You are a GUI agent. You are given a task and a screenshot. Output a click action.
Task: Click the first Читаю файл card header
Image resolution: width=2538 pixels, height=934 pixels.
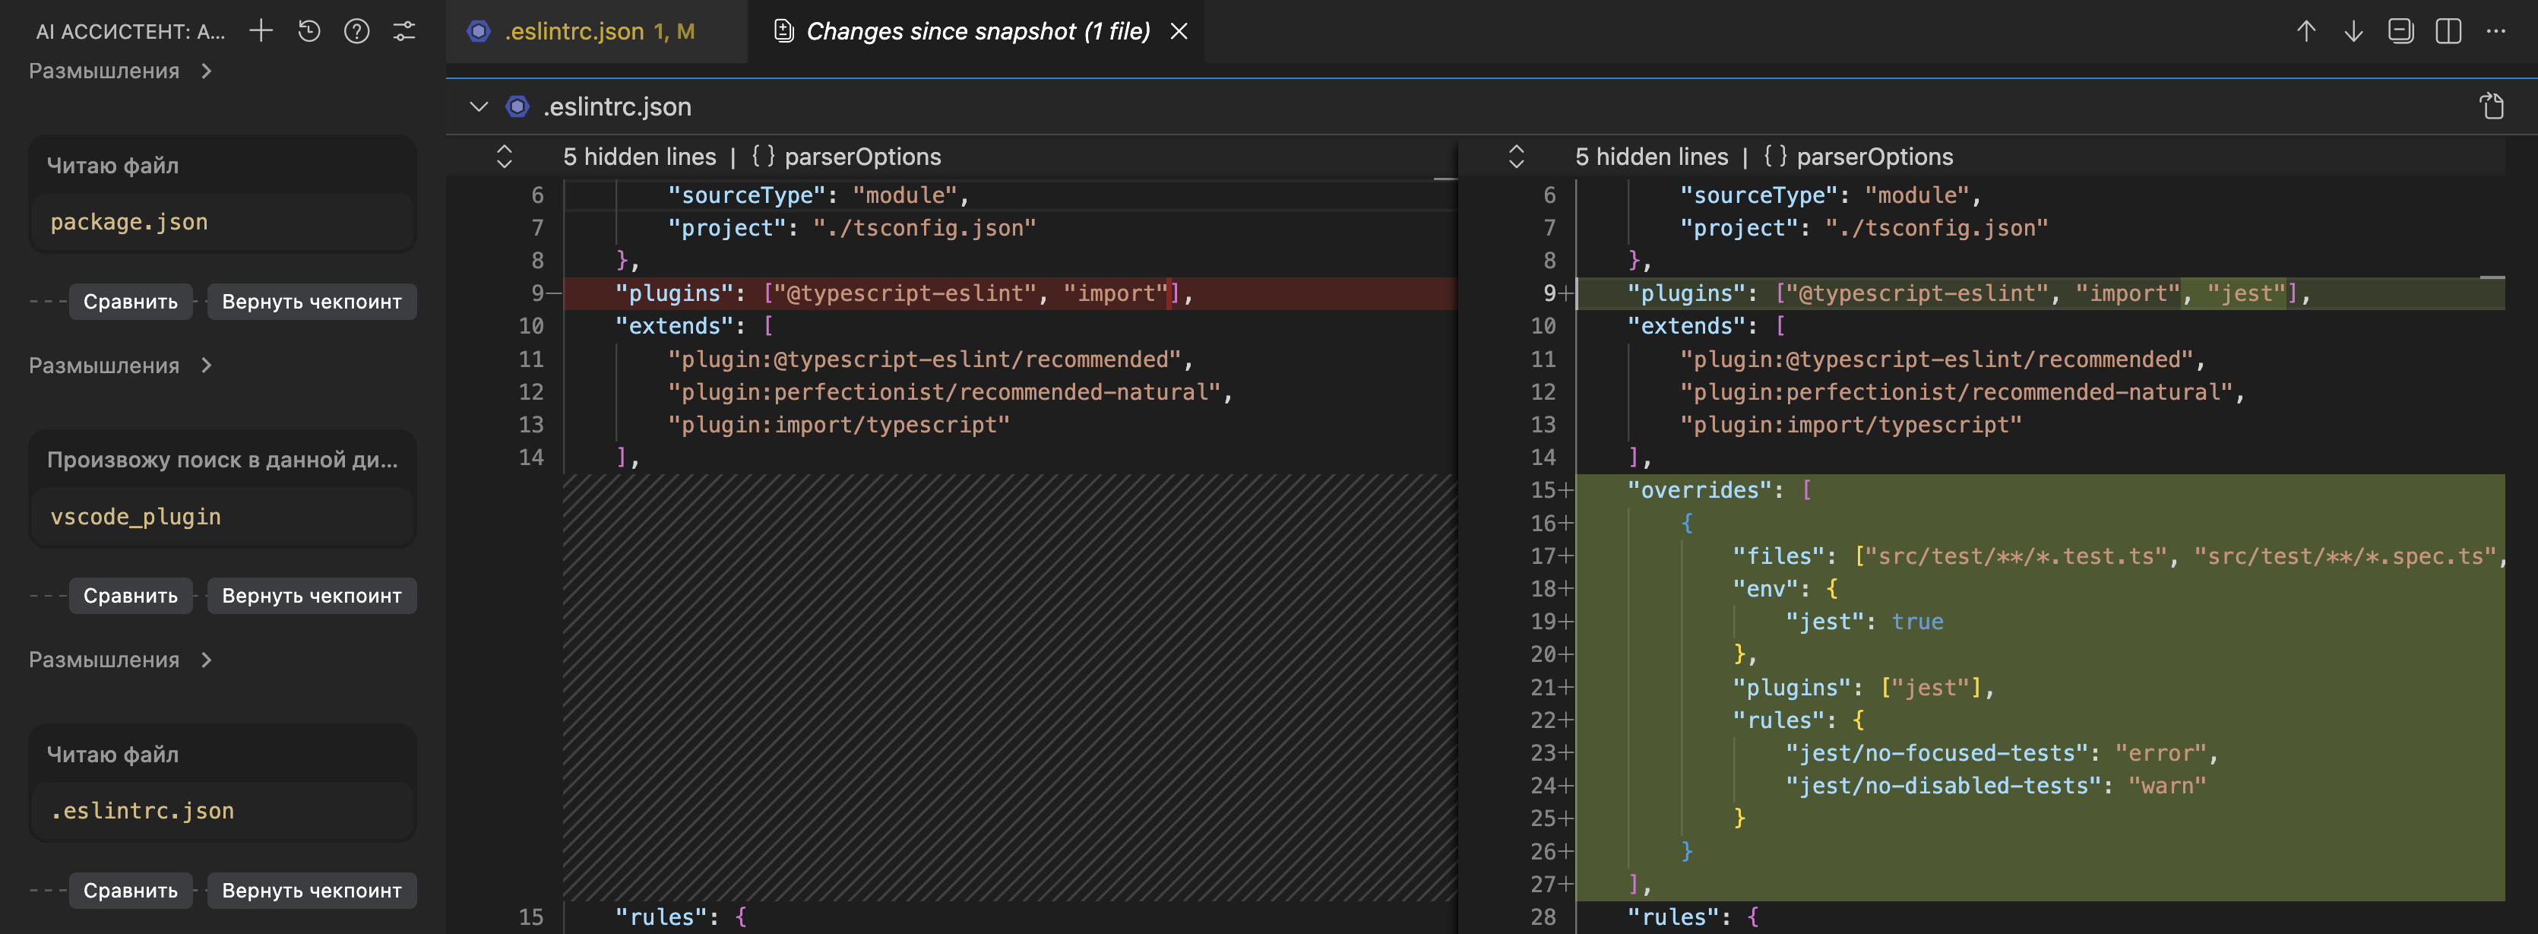coord(112,166)
